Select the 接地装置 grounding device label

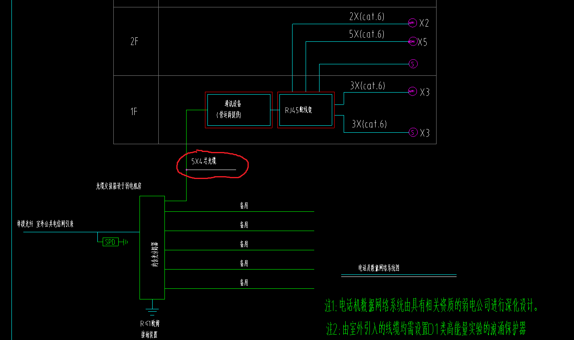149,335
